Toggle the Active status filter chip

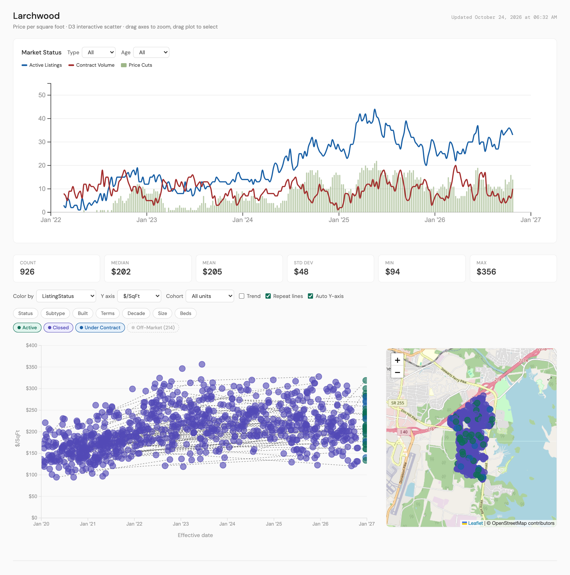coord(27,328)
